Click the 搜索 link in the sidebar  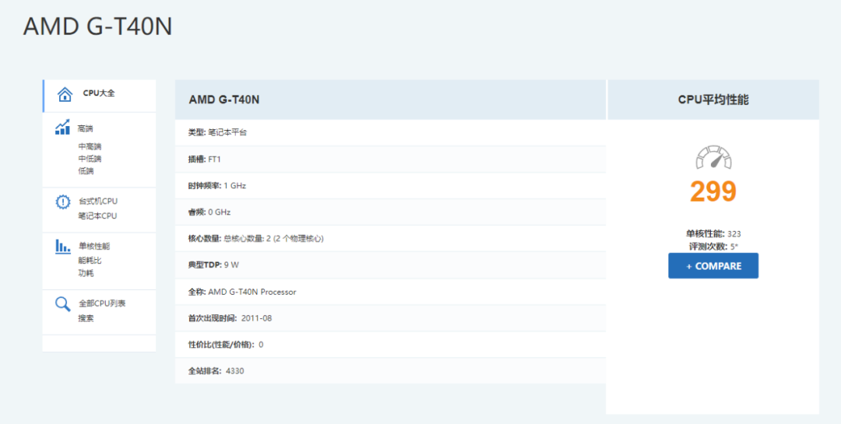(x=86, y=318)
